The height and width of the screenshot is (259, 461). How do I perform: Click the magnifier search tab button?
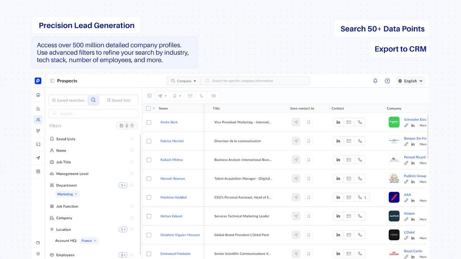(93, 100)
